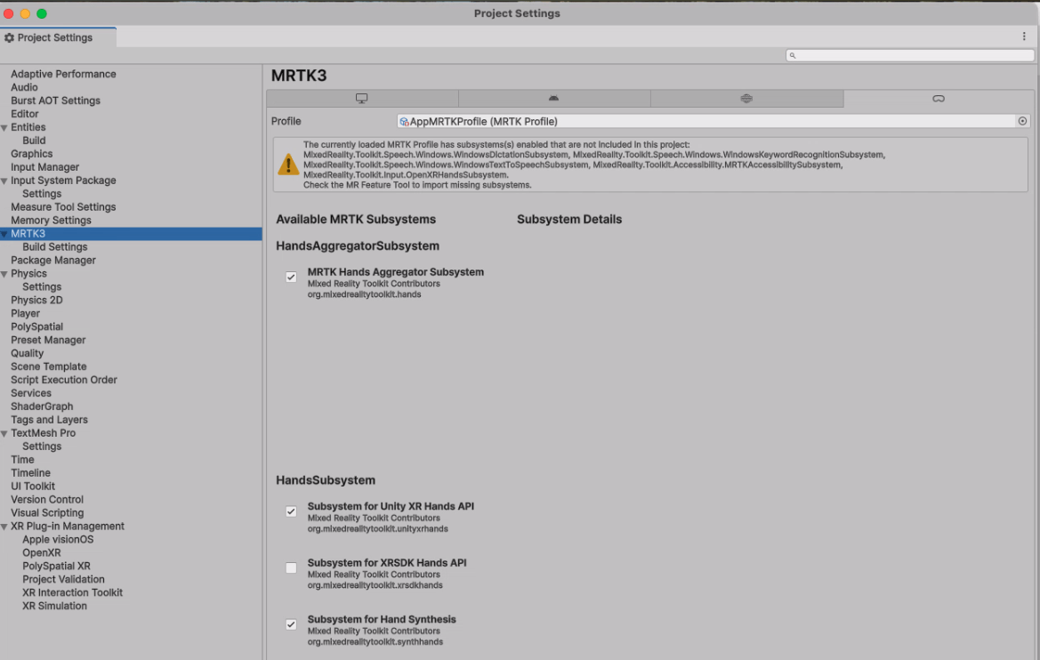
Task: Collapse the TextMesh Pro section
Action: click(4, 433)
